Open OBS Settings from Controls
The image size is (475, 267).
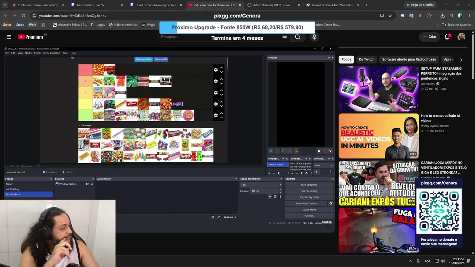tap(309, 216)
